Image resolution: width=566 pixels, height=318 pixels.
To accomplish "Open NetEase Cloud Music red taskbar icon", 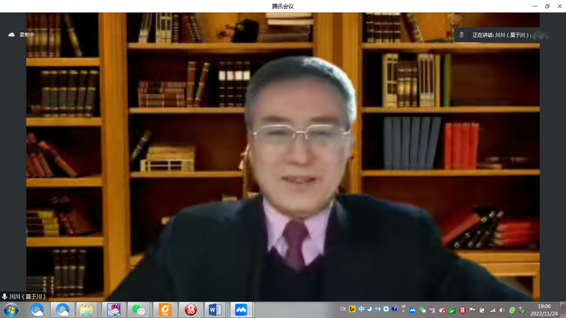I will click(x=190, y=310).
